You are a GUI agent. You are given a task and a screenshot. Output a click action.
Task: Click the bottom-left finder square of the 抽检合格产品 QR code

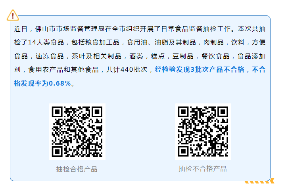(57, 151)
